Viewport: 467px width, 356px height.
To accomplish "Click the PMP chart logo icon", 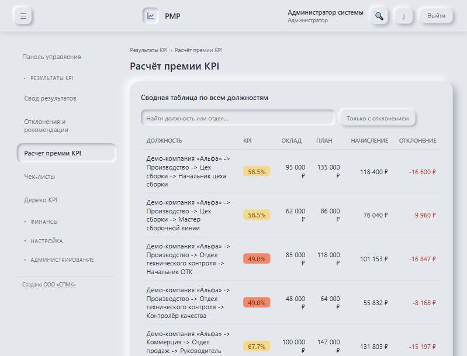I will click(x=150, y=16).
